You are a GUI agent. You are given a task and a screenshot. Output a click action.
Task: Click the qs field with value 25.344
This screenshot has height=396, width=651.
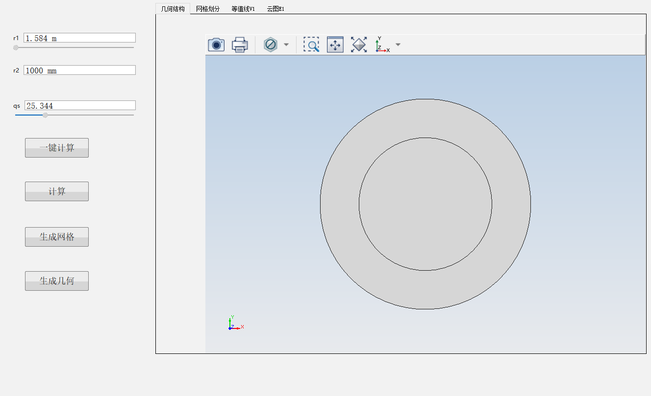(80, 105)
